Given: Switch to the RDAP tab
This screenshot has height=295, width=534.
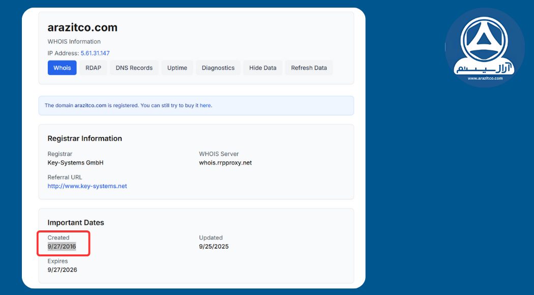Looking at the screenshot, I should (x=93, y=68).
